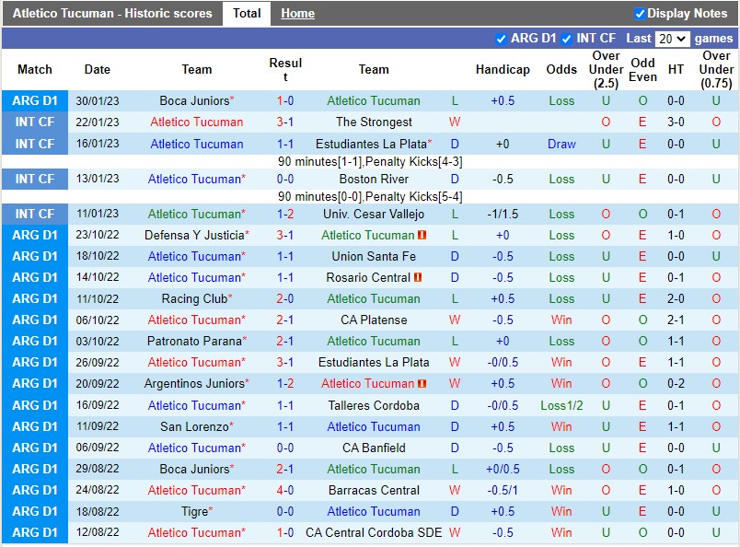Open CA Platense team link

point(374,320)
